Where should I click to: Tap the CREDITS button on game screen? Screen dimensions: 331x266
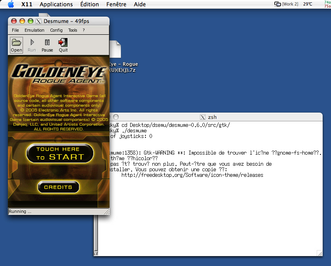pos(58,187)
